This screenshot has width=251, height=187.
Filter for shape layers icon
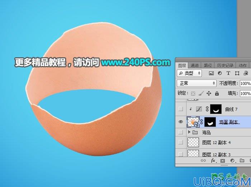237,73
